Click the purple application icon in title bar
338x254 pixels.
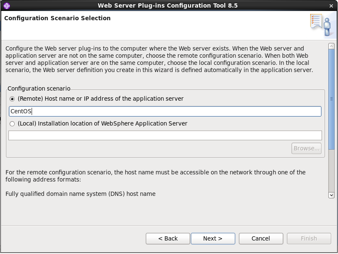click(x=7, y=6)
